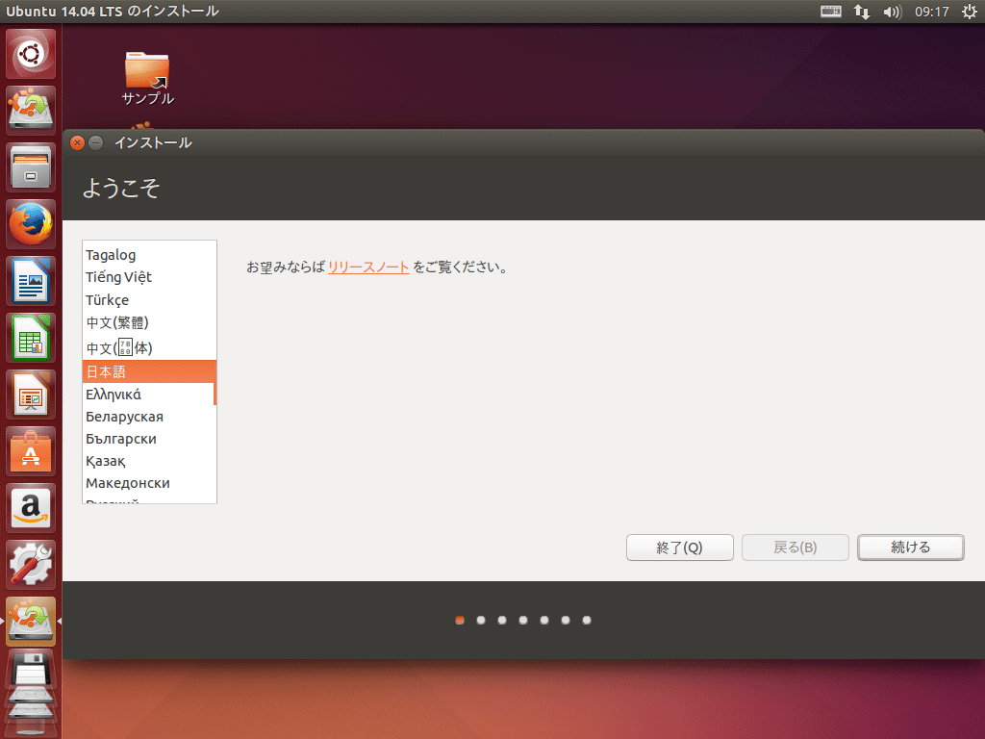Launch Firefox web browser
Screen dimensions: 985x739
click(30, 224)
